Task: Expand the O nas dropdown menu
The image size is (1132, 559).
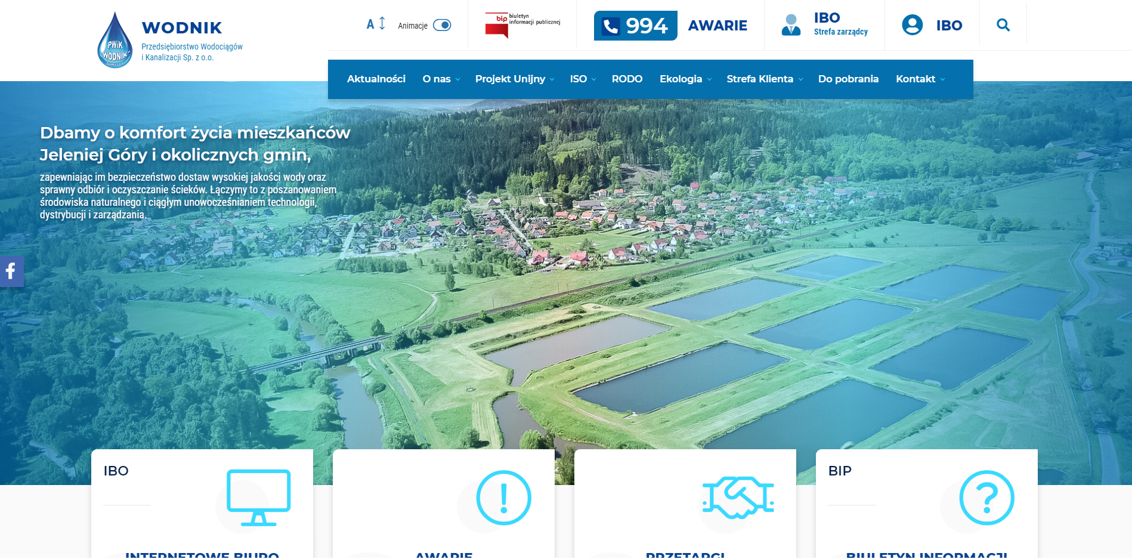Action: pyautogui.click(x=441, y=79)
